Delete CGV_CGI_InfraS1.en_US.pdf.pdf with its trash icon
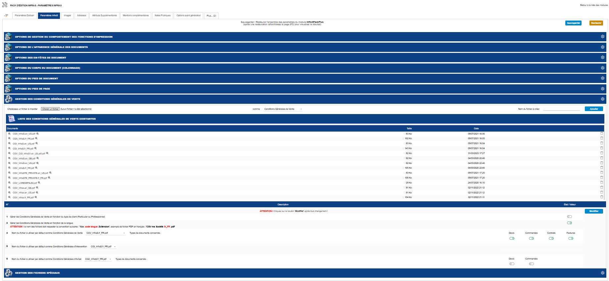This screenshot has height=281, width=609. [x=602, y=153]
